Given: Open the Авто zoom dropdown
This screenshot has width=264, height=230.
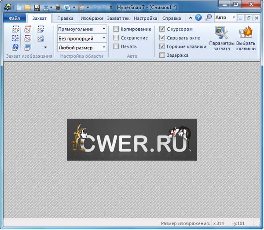Looking at the screenshot, I should pos(234,18).
